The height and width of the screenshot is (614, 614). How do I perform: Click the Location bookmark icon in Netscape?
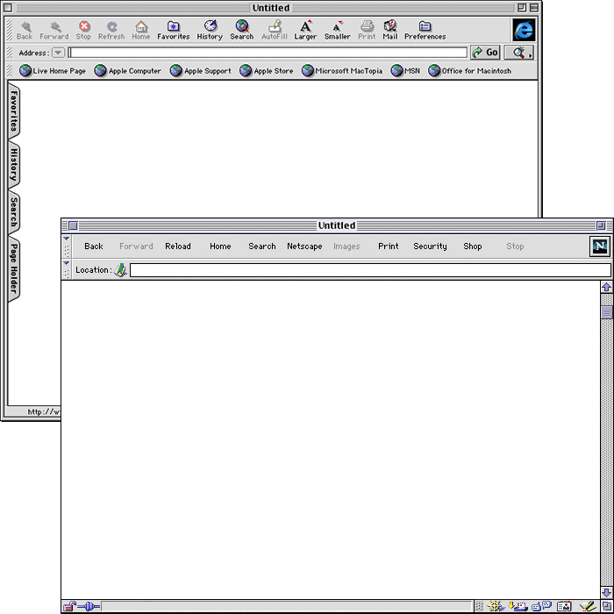pos(120,270)
